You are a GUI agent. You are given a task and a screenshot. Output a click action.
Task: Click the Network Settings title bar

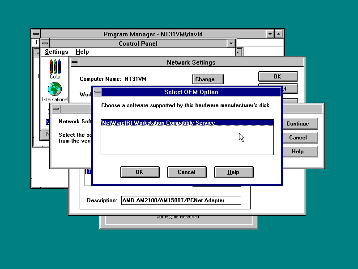tap(191, 62)
